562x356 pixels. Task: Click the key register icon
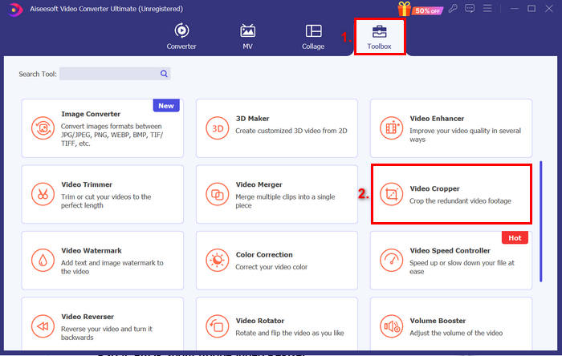click(x=453, y=9)
